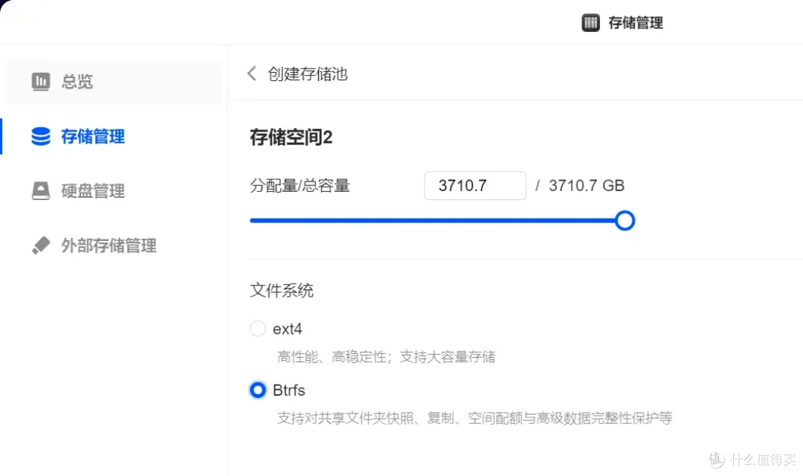This screenshot has height=476, width=803.
Task: Click the 总览 overview chart icon
Action: tap(40, 81)
